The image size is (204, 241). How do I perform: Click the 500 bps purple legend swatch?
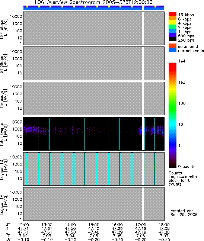pyautogui.click(x=173, y=35)
